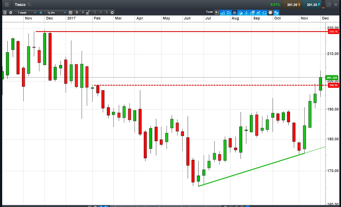341x207 pixels.
Task: Click the Tools label
Action: coord(209,12)
